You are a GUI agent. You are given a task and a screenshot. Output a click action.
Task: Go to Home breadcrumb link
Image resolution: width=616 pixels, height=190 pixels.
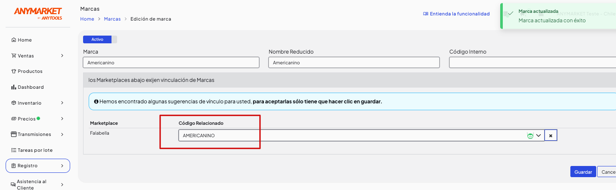pos(87,19)
